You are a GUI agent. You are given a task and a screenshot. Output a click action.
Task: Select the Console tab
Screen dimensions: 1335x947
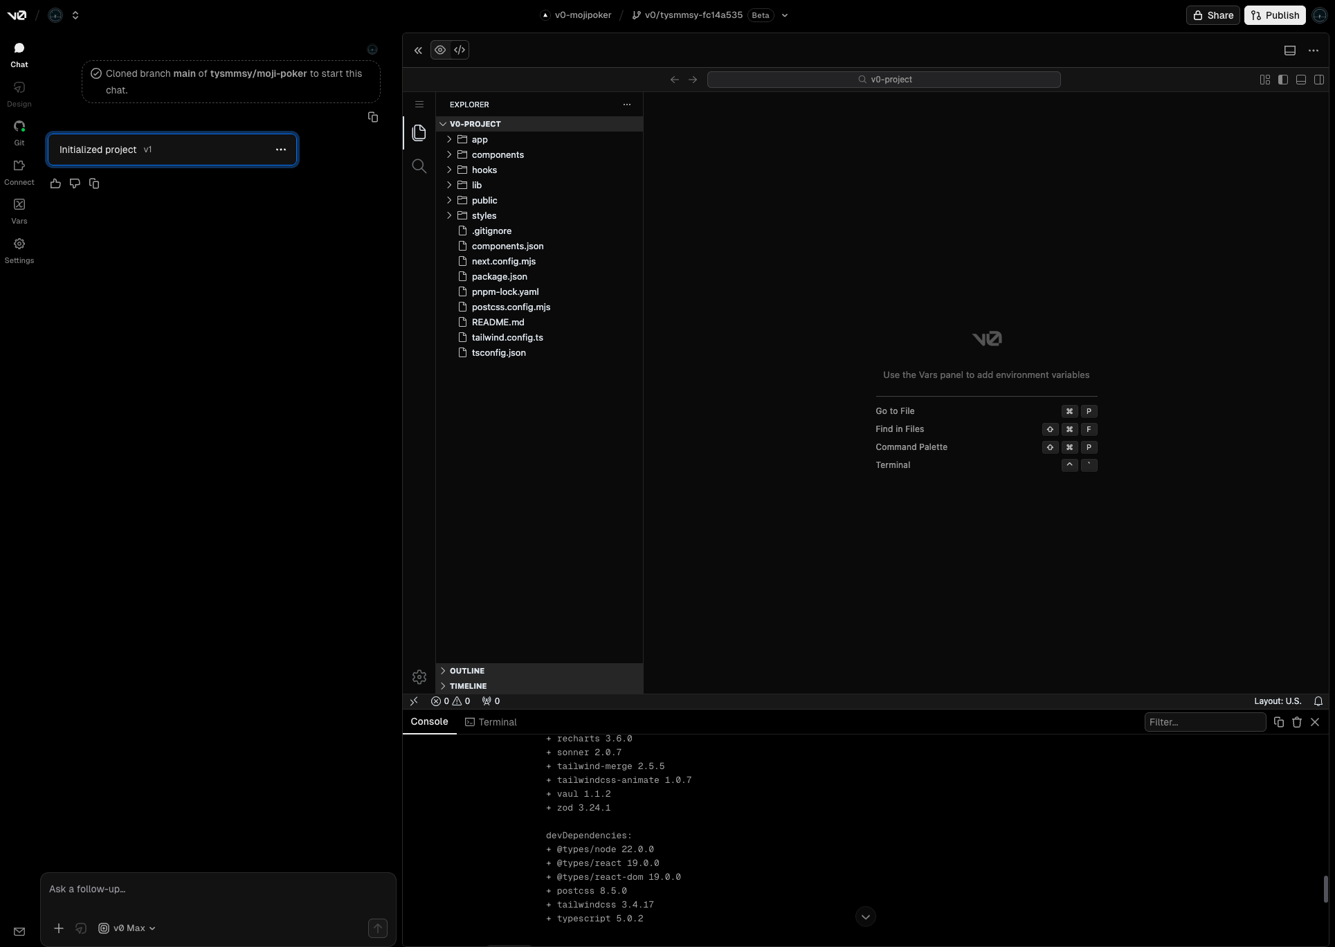[429, 721]
